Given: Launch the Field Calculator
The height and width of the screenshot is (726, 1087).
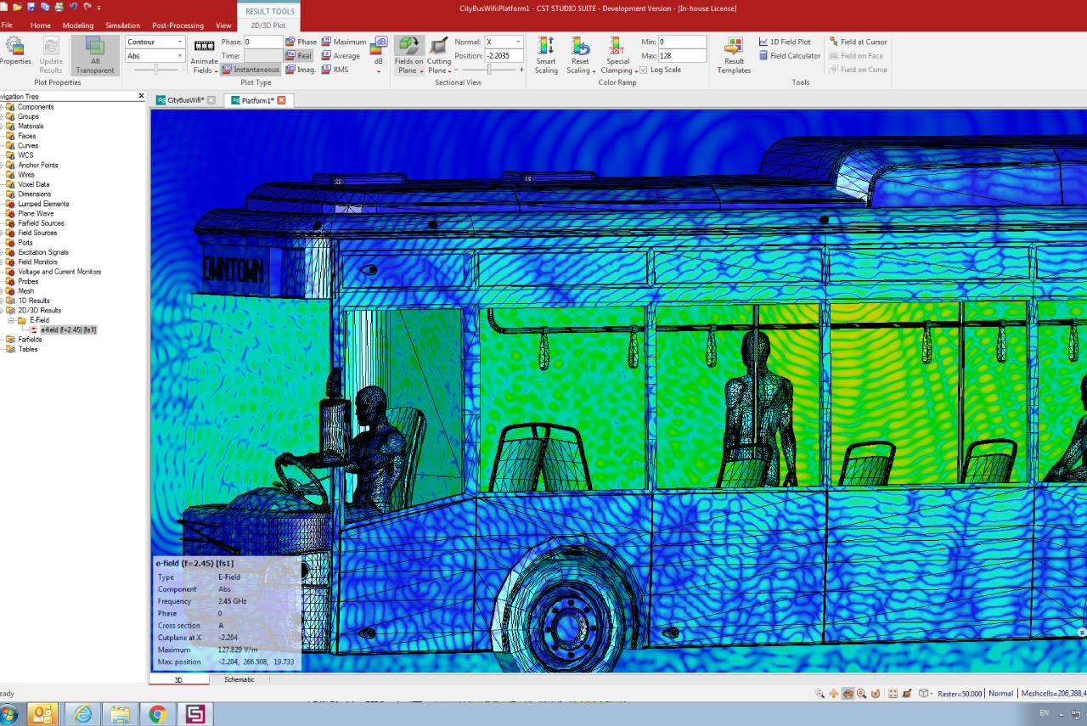Looking at the screenshot, I should (790, 56).
